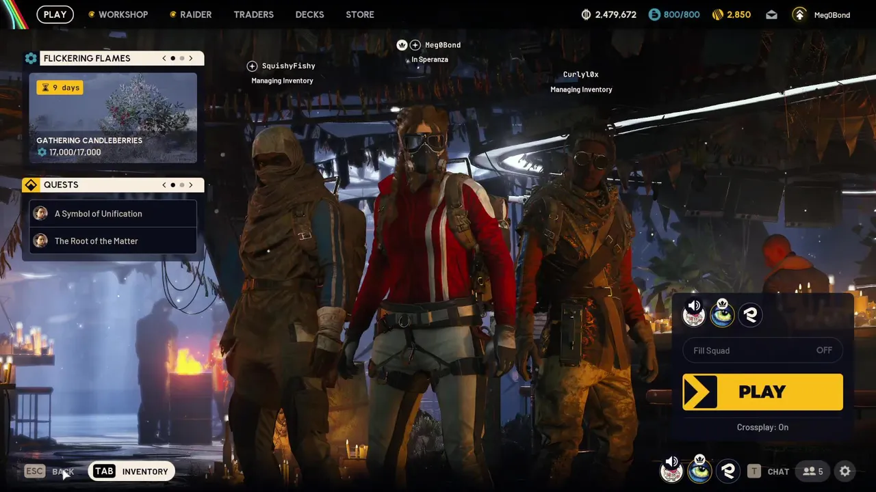Select second page dot in Quests header

[x=182, y=185]
